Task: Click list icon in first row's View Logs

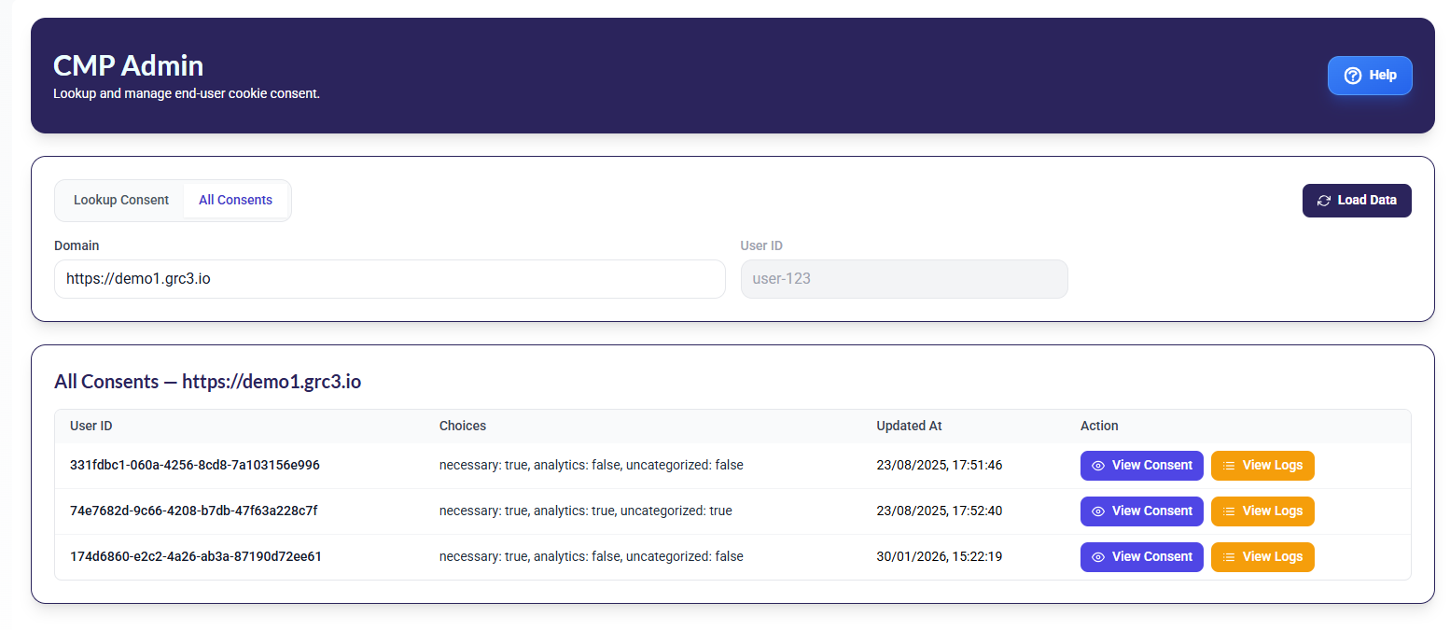Action: tap(1229, 466)
